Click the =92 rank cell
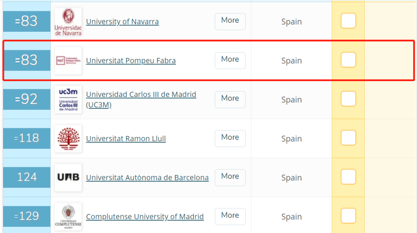Screen dimensions: 417x233 [x=27, y=99]
